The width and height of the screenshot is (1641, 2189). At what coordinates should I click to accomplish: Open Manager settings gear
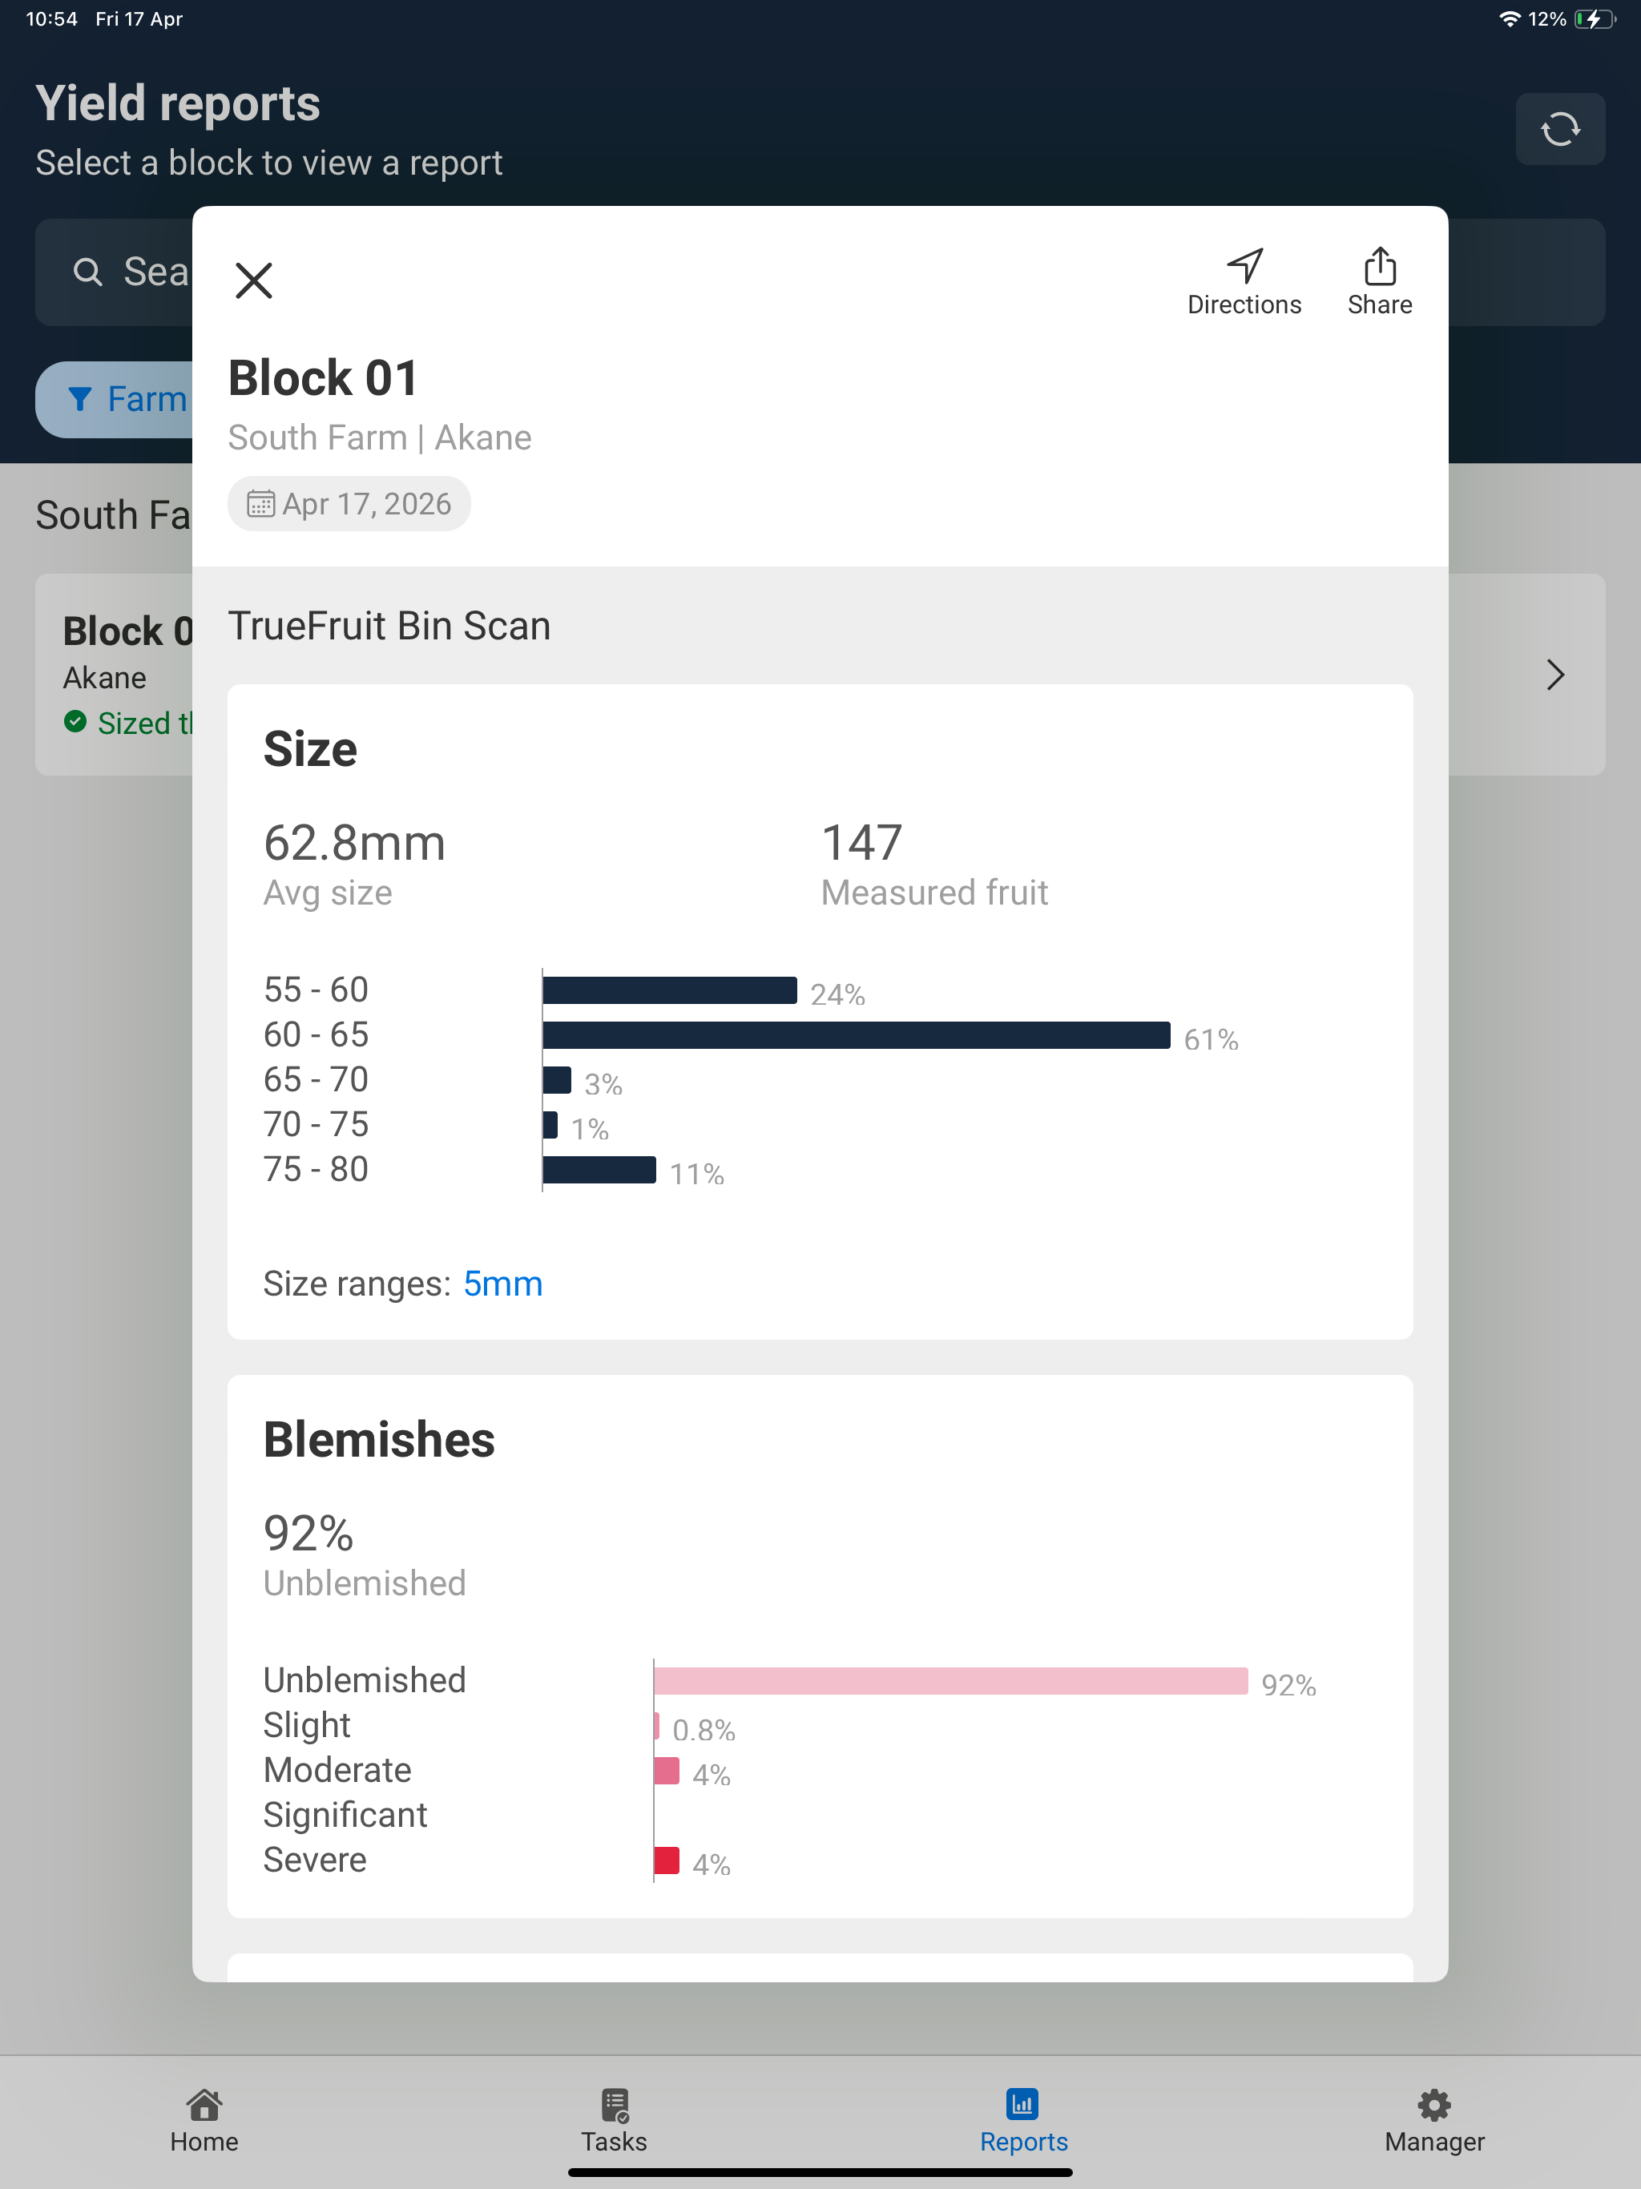click(x=1434, y=2105)
